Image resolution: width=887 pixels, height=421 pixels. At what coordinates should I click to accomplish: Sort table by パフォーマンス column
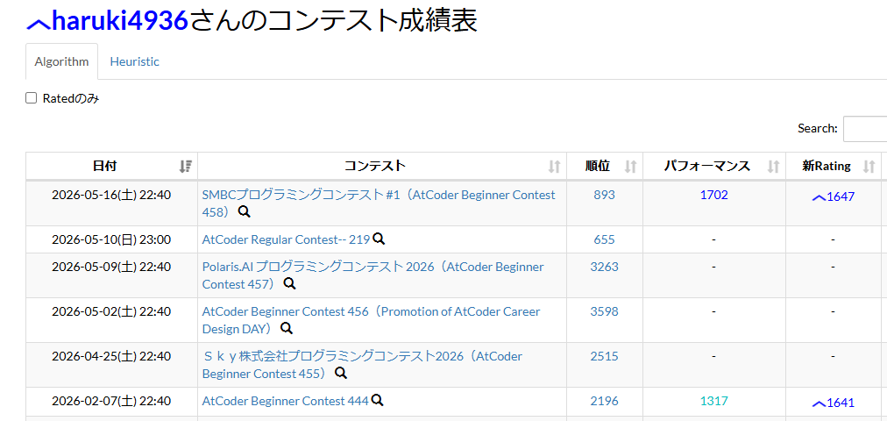pos(714,167)
